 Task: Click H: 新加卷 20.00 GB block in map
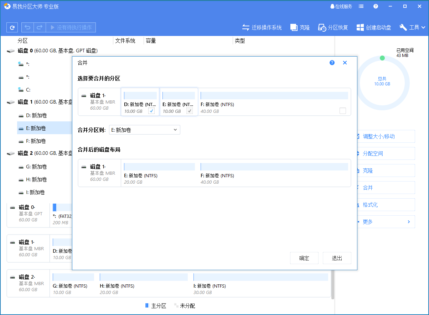click(144, 284)
